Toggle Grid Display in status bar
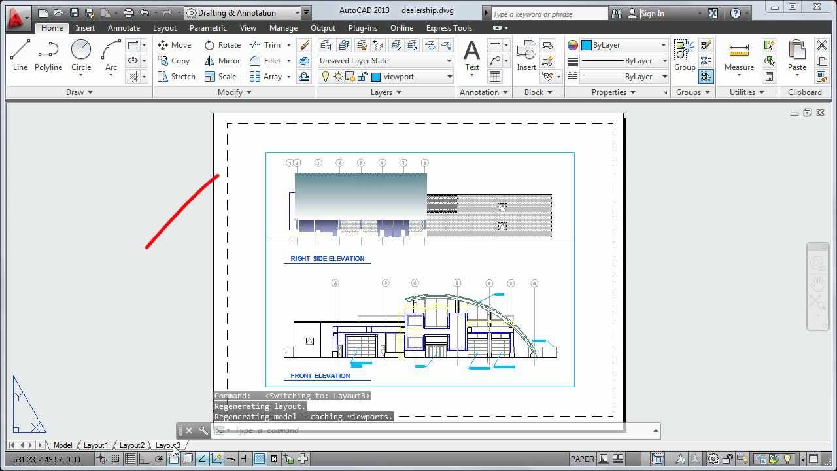 (x=130, y=459)
